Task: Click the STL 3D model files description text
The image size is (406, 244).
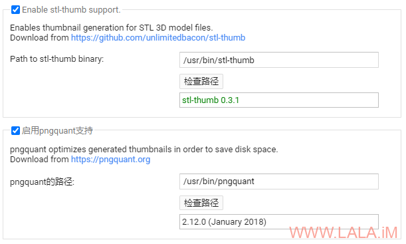Action: coord(112,27)
